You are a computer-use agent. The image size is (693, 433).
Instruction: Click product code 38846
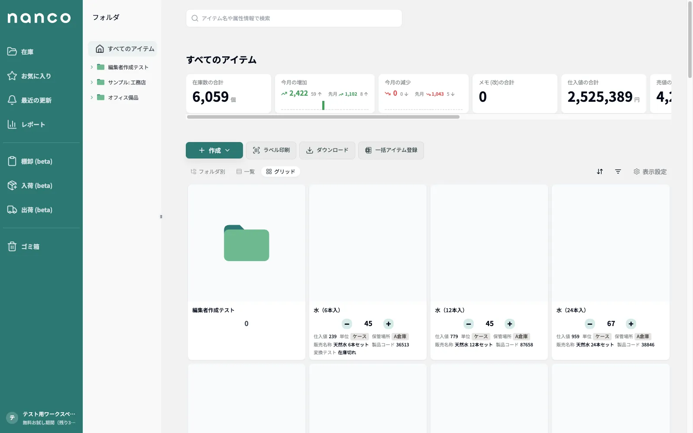(x=648, y=345)
